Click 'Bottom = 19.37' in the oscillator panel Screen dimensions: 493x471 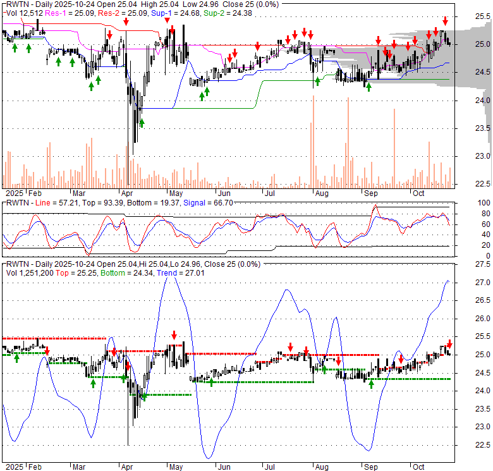(154, 203)
